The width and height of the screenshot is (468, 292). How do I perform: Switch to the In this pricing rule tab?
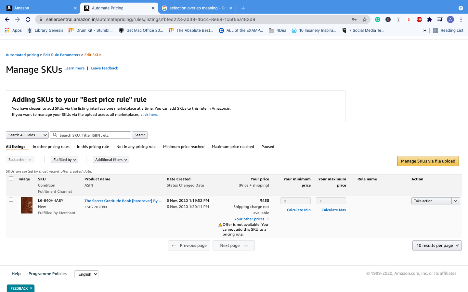point(93,147)
